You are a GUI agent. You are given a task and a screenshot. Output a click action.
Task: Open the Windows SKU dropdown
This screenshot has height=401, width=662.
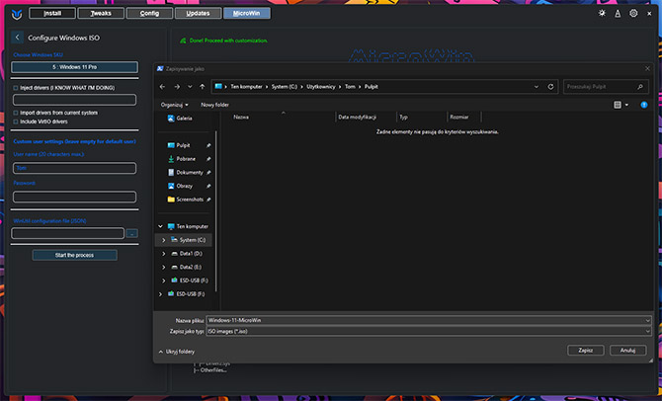click(x=75, y=67)
